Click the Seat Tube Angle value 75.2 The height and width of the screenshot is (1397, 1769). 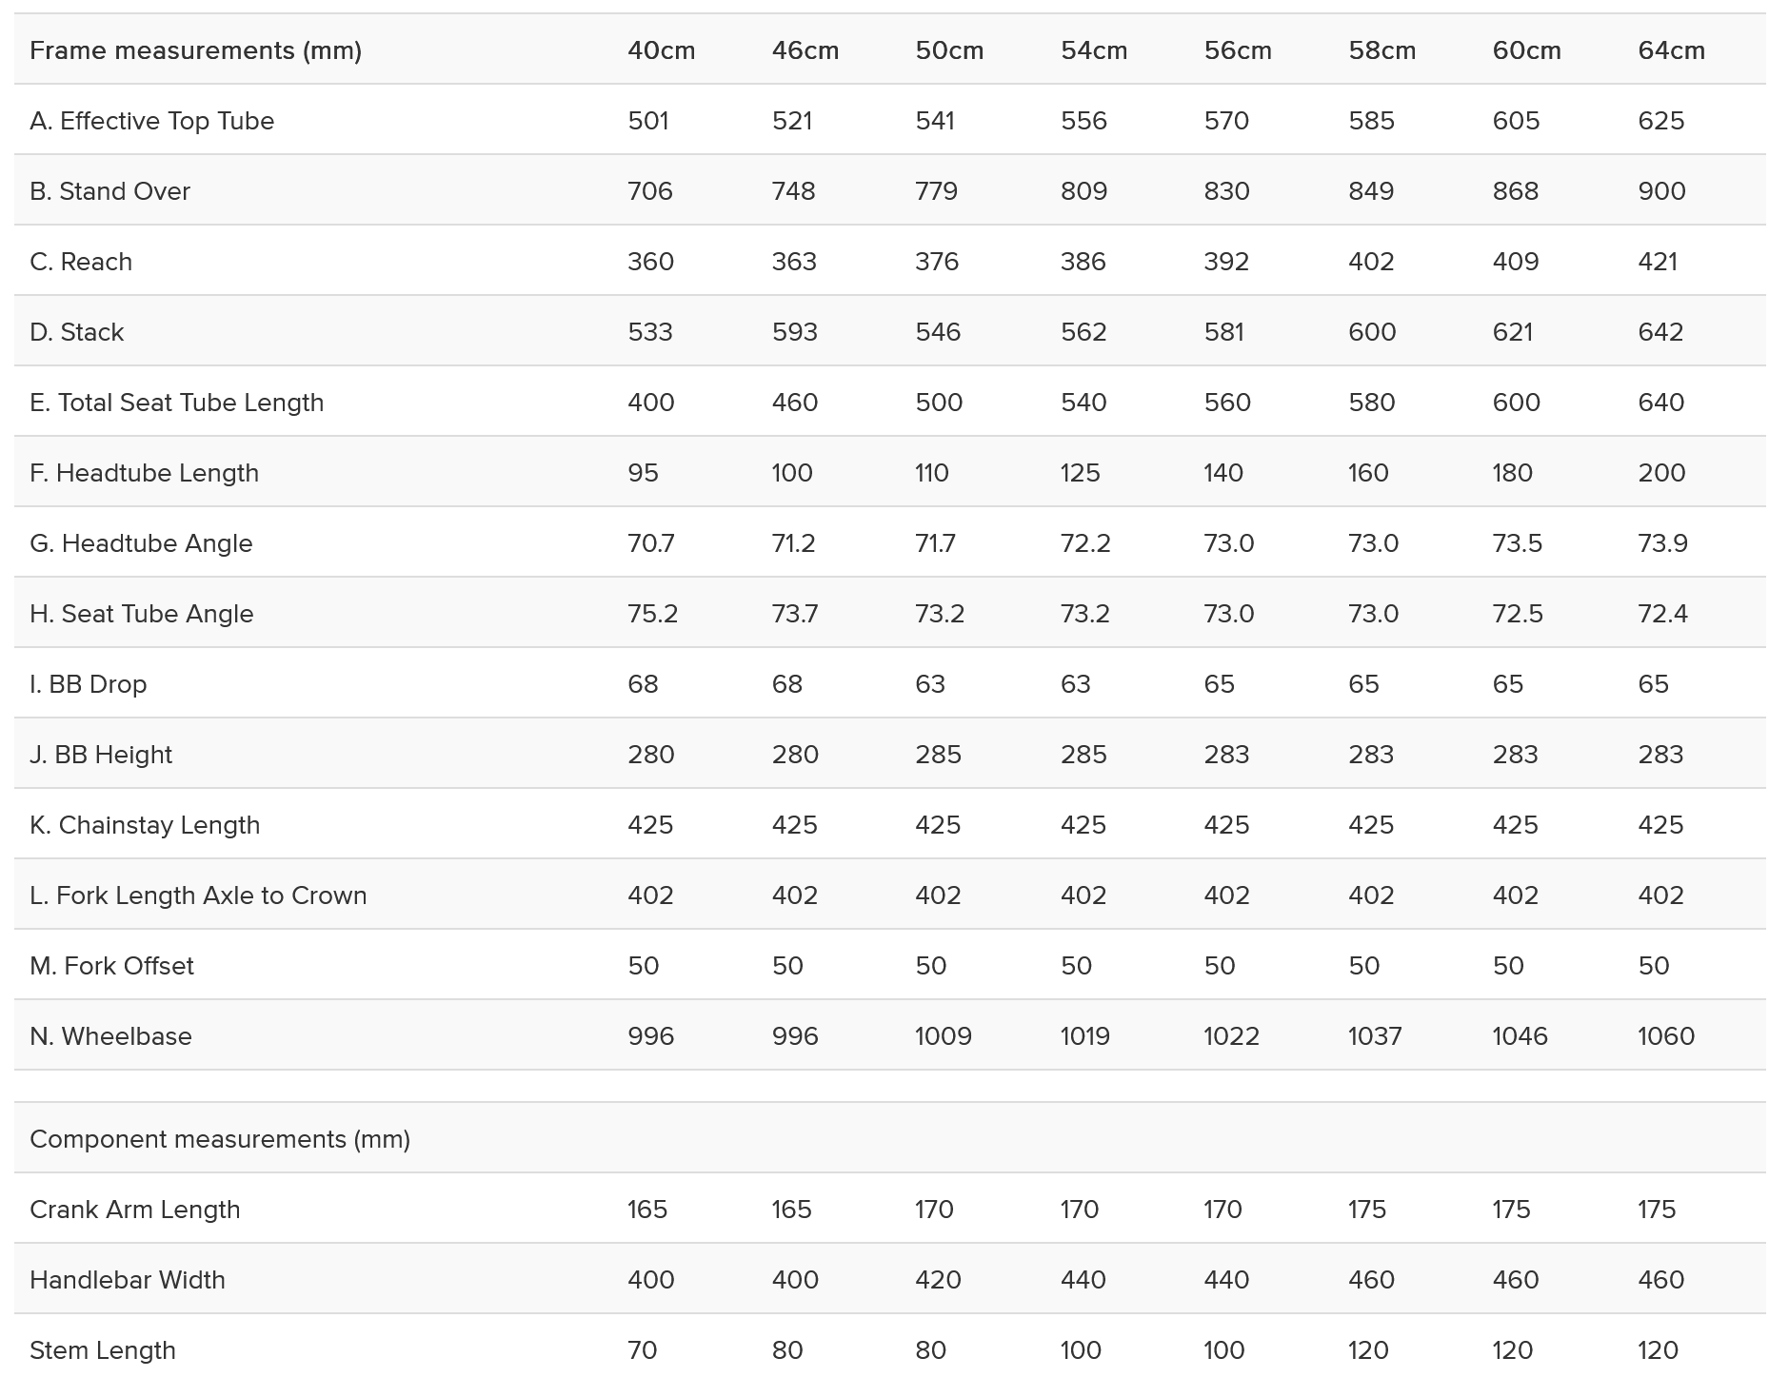click(x=652, y=614)
